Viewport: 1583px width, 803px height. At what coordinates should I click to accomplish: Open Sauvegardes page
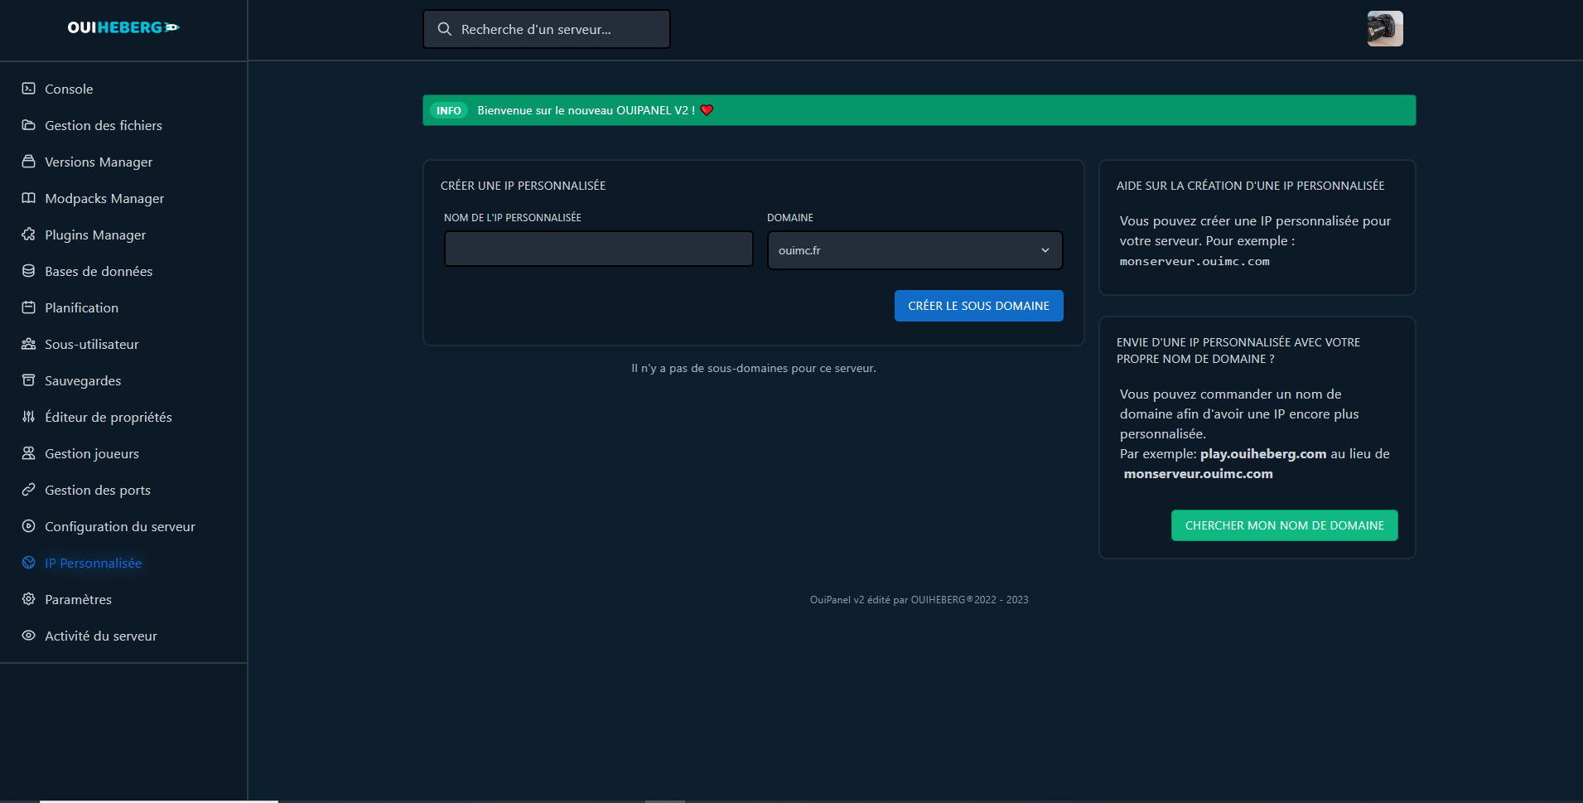[x=83, y=380]
